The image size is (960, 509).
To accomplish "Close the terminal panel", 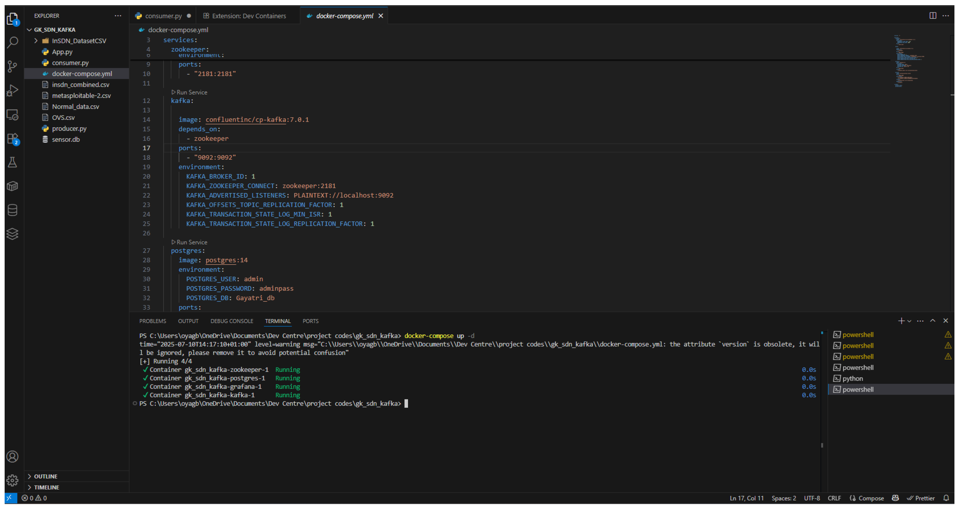I will tap(945, 321).
